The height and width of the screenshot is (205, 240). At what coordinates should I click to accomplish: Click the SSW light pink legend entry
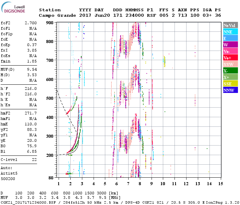click(229, 64)
